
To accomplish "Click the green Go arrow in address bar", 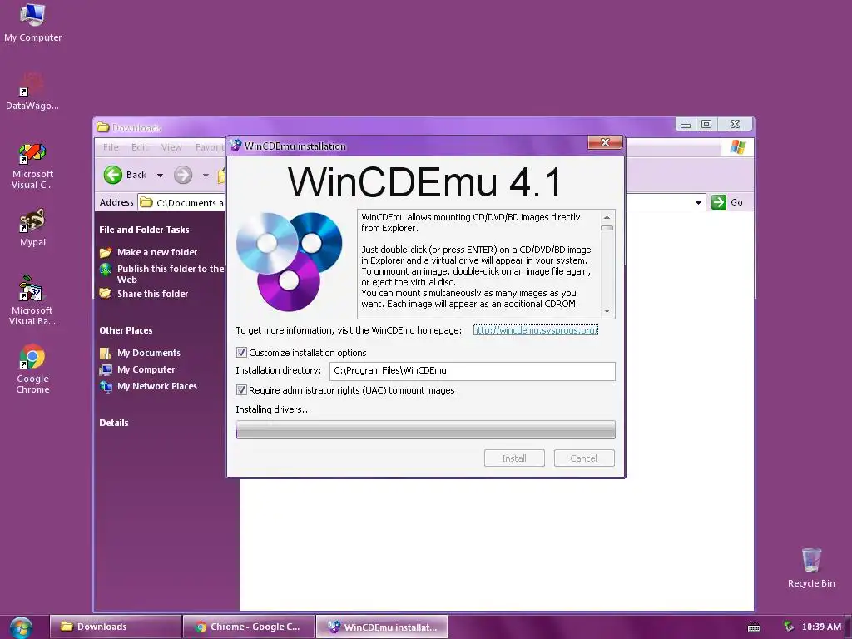I will click(x=718, y=202).
